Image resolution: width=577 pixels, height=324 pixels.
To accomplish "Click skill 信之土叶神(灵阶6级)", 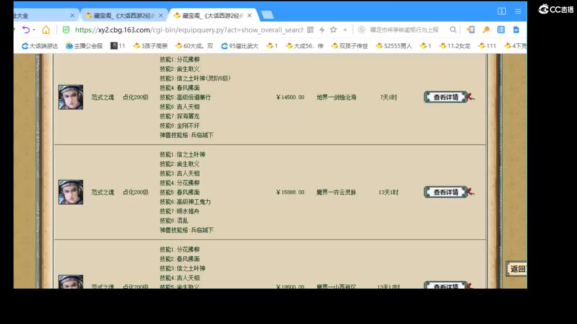I will click(204, 78).
